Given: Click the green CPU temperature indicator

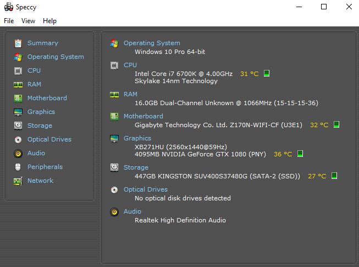Looking at the screenshot, I should pos(267,73).
